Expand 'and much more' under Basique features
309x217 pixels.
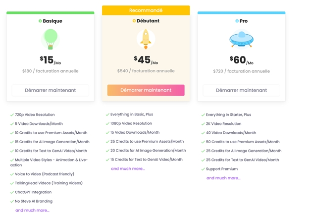point(32,210)
